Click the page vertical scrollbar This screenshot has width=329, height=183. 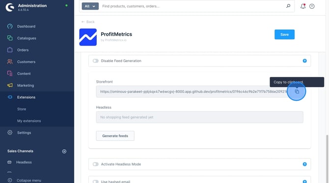pyautogui.click(x=327, y=159)
